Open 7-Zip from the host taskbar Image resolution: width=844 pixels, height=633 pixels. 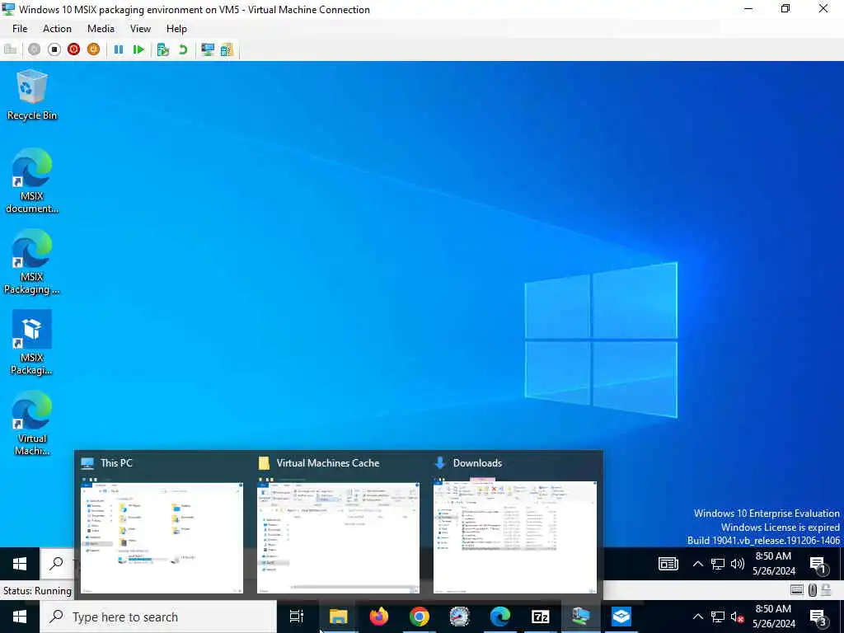click(541, 617)
